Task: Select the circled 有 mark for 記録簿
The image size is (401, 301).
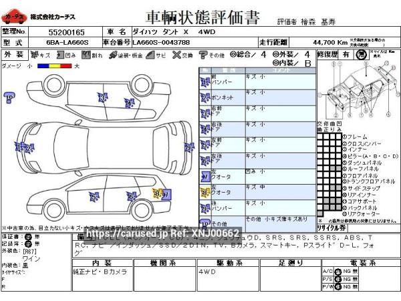Action: [28, 244]
